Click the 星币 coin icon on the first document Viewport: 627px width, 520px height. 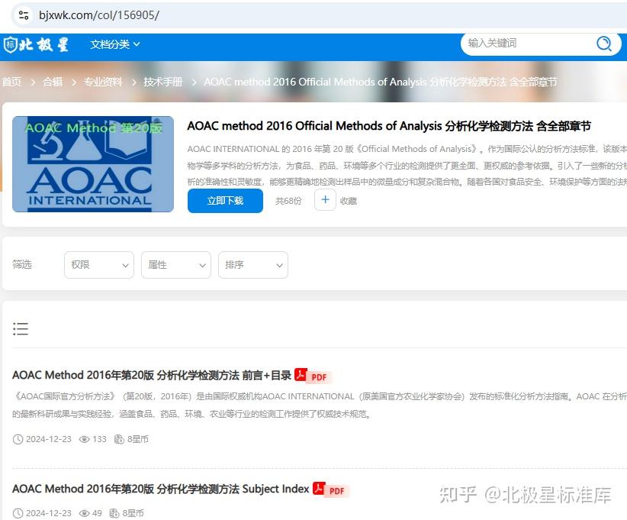tap(119, 439)
